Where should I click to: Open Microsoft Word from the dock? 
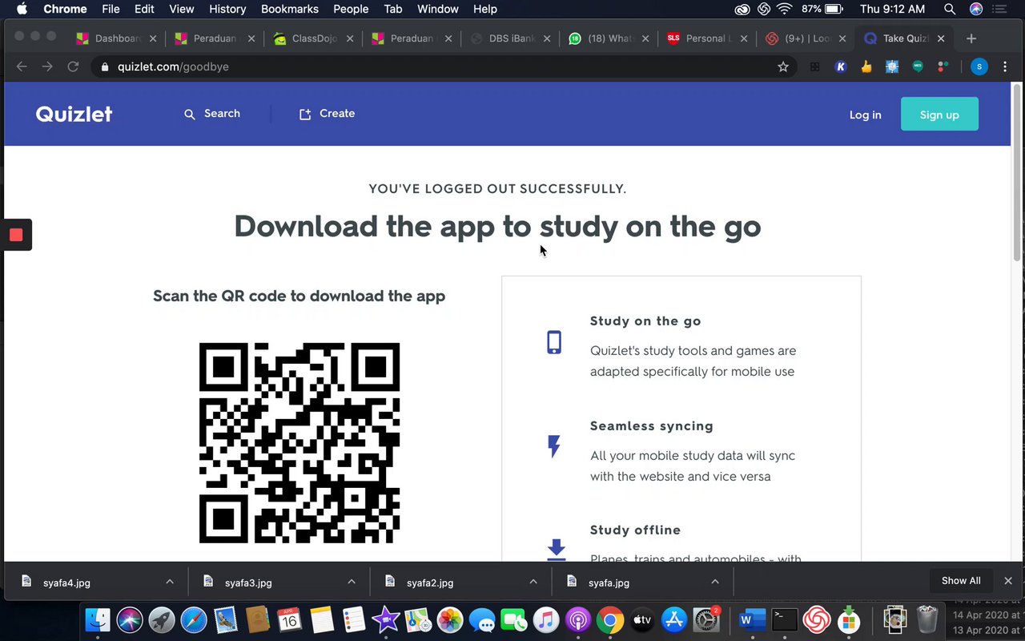tap(753, 620)
